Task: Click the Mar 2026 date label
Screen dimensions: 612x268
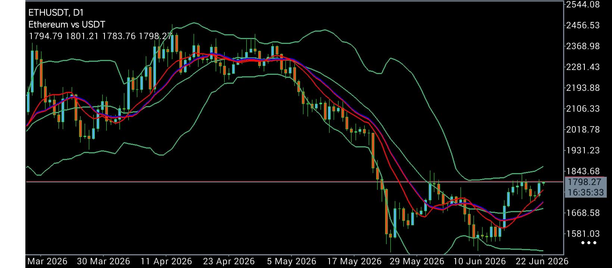Action: [47, 261]
